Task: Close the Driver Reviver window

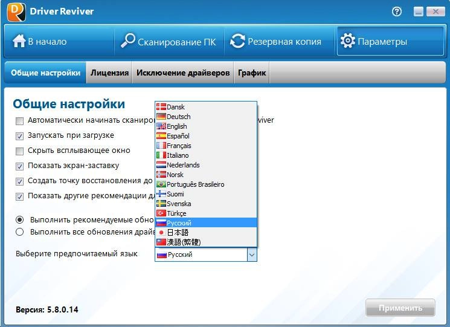Action: point(436,11)
